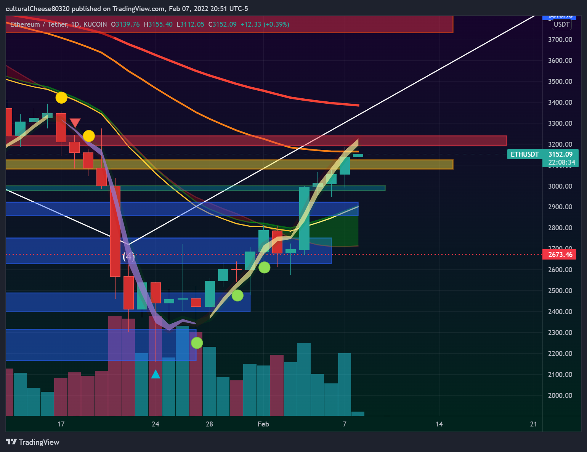Click the yellow circle marker near 3400
The image size is (587, 452).
pos(61,98)
